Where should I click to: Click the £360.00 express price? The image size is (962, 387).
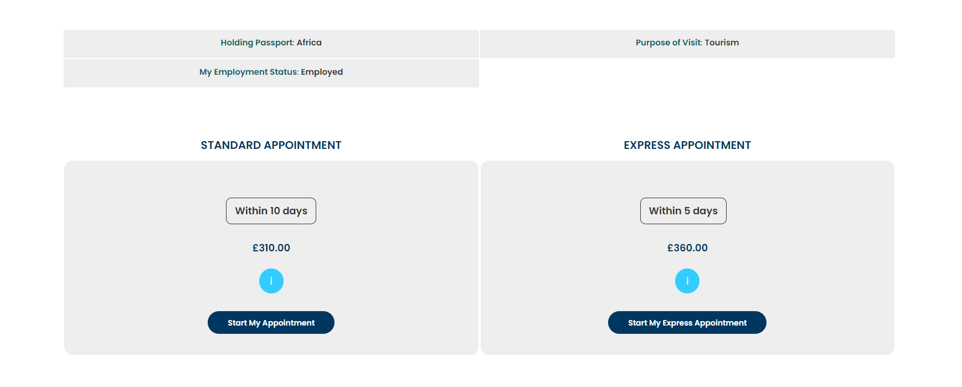click(687, 248)
